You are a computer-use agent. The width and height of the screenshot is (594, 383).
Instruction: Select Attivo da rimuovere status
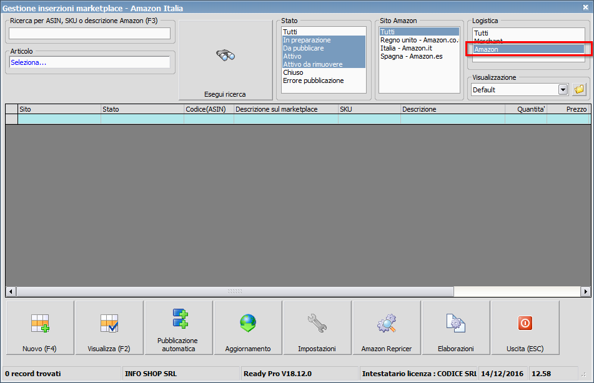[324, 64]
